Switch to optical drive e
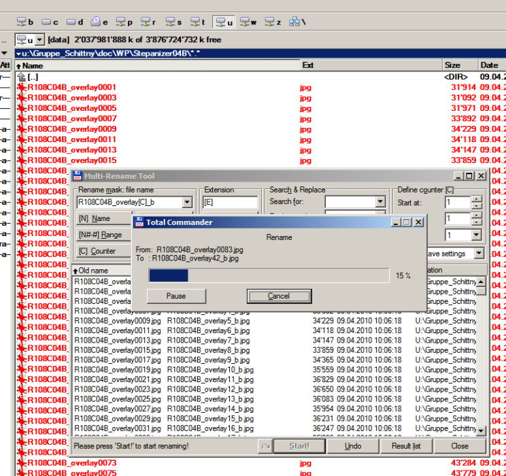This screenshot has width=506, height=476. 99,22
